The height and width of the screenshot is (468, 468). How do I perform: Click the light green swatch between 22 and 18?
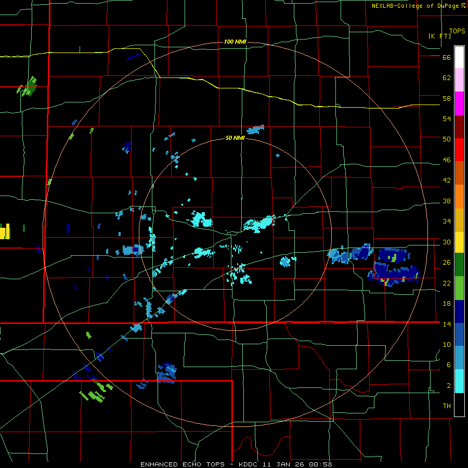click(459, 288)
